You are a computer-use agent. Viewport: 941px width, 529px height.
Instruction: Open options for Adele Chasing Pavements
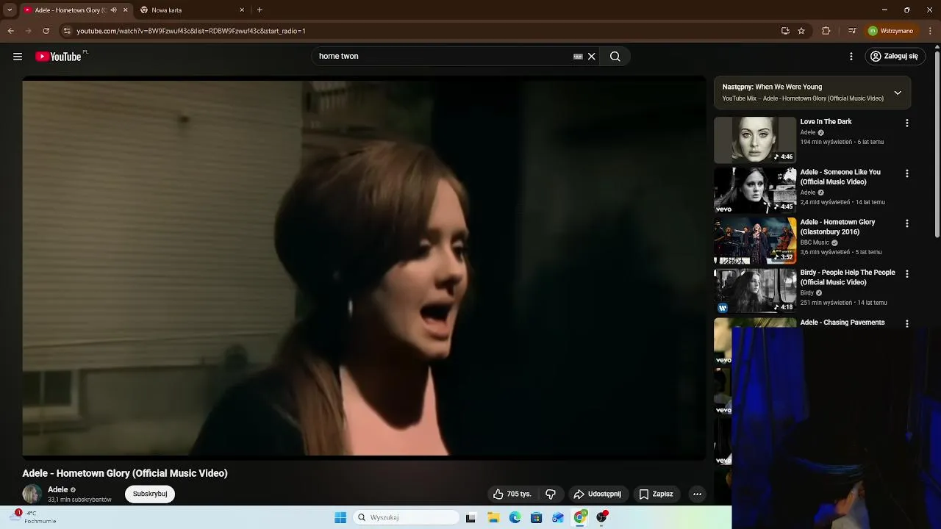point(906,324)
